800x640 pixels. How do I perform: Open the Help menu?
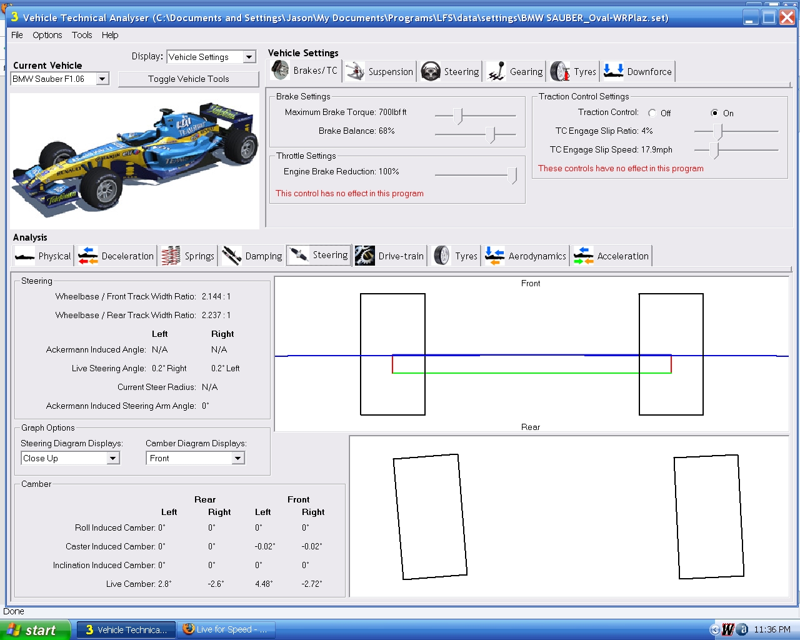pyautogui.click(x=110, y=35)
